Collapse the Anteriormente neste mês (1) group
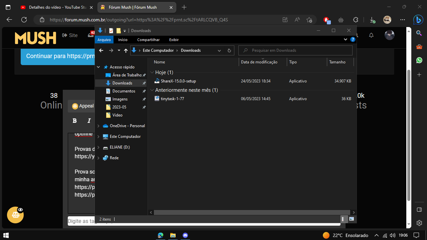427x240 pixels. point(152,90)
